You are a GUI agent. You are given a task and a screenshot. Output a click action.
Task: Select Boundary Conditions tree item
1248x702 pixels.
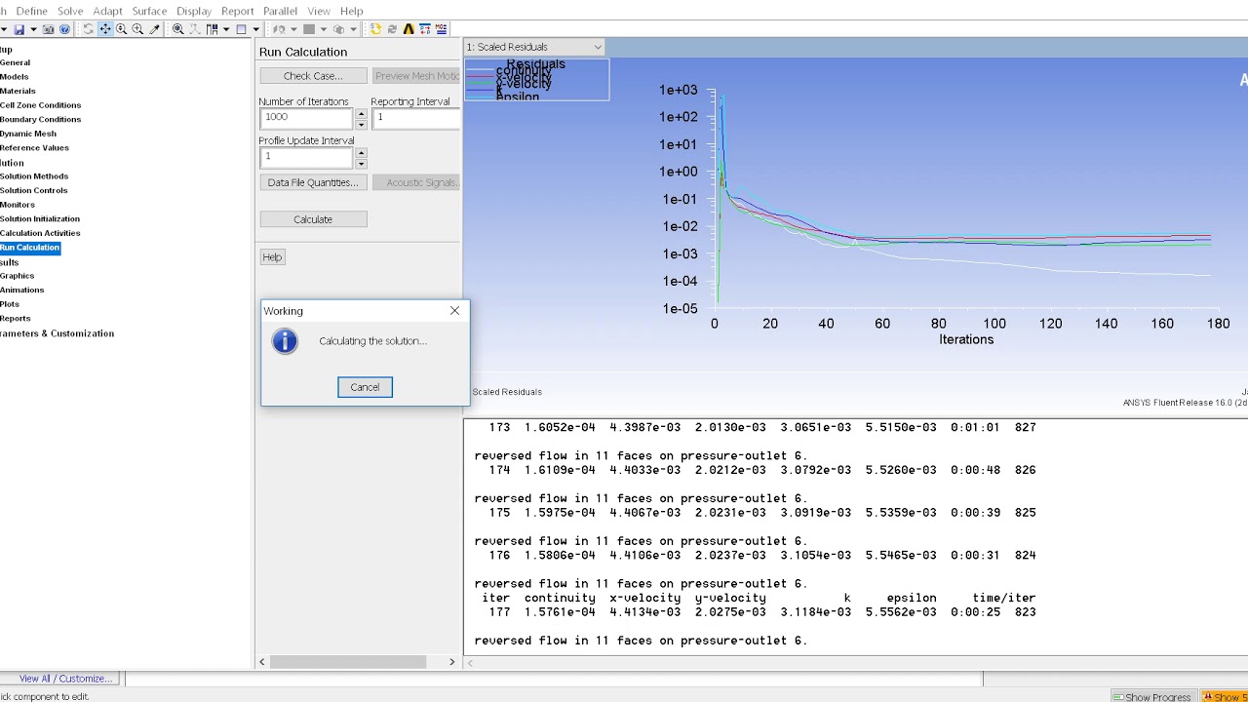coord(40,119)
